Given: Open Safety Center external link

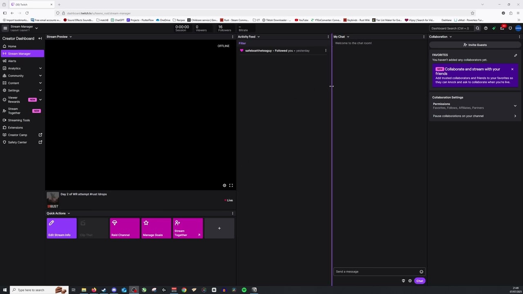Looking at the screenshot, I should pos(22,142).
